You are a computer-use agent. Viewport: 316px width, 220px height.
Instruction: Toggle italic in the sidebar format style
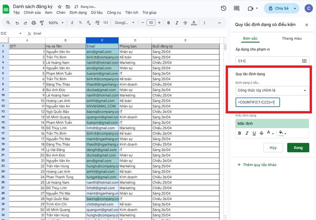[247, 133]
